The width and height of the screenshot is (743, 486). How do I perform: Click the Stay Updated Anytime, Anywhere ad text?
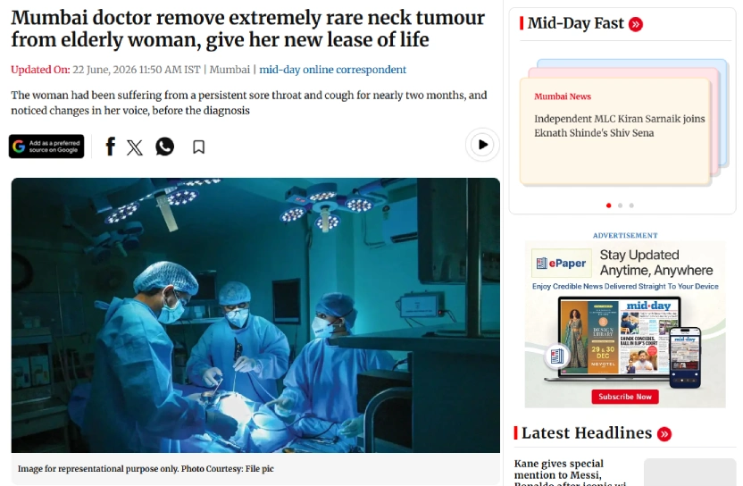pyautogui.click(x=656, y=263)
